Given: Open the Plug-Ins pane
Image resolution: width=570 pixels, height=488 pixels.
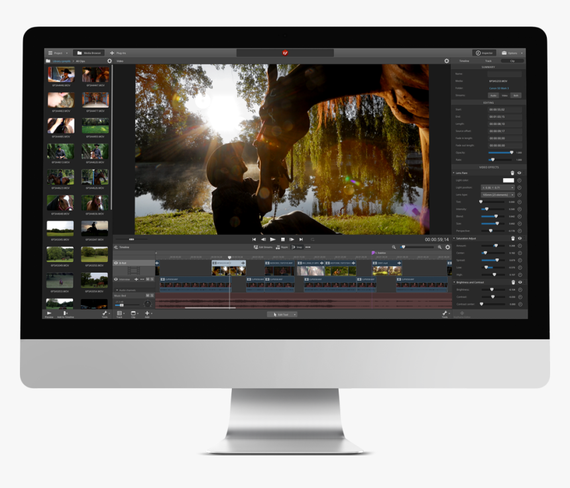Looking at the screenshot, I should click(118, 53).
